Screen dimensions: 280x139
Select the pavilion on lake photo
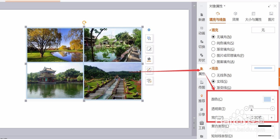pyautogui.click(x=55, y=80)
